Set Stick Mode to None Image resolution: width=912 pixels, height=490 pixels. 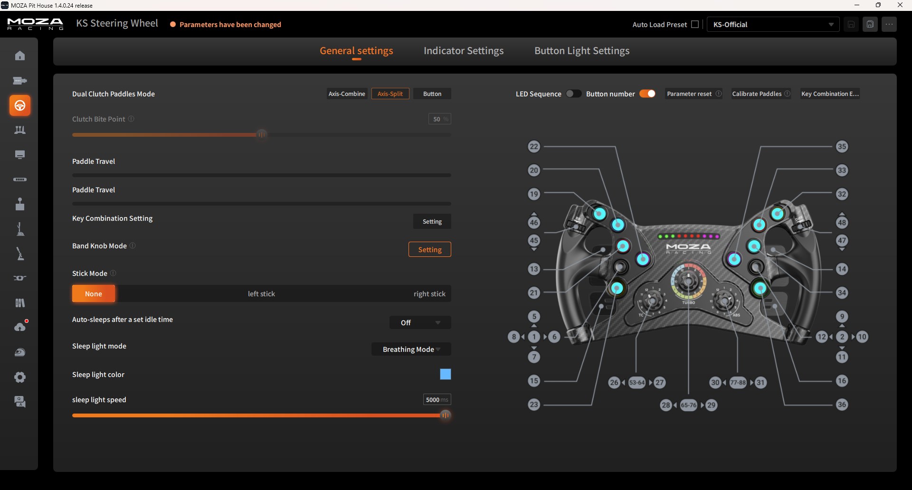pyautogui.click(x=94, y=293)
